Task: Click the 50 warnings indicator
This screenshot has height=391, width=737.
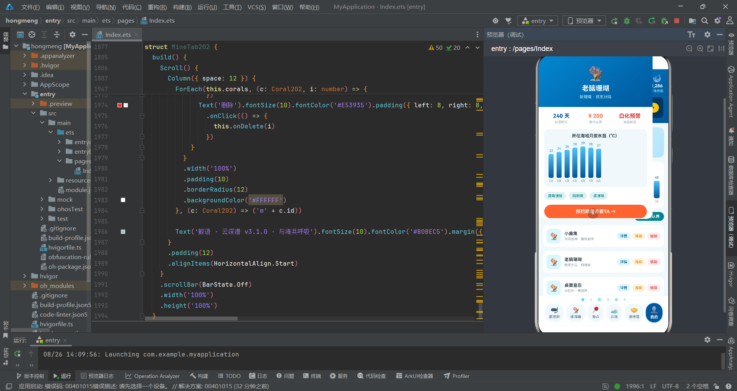Action: pyautogui.click(x=436, y=48)
